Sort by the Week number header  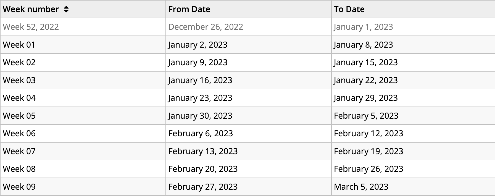tap(31, 9)
